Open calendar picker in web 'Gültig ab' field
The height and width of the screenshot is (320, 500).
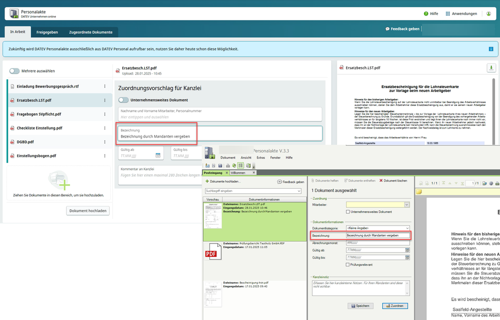point(158,155)
